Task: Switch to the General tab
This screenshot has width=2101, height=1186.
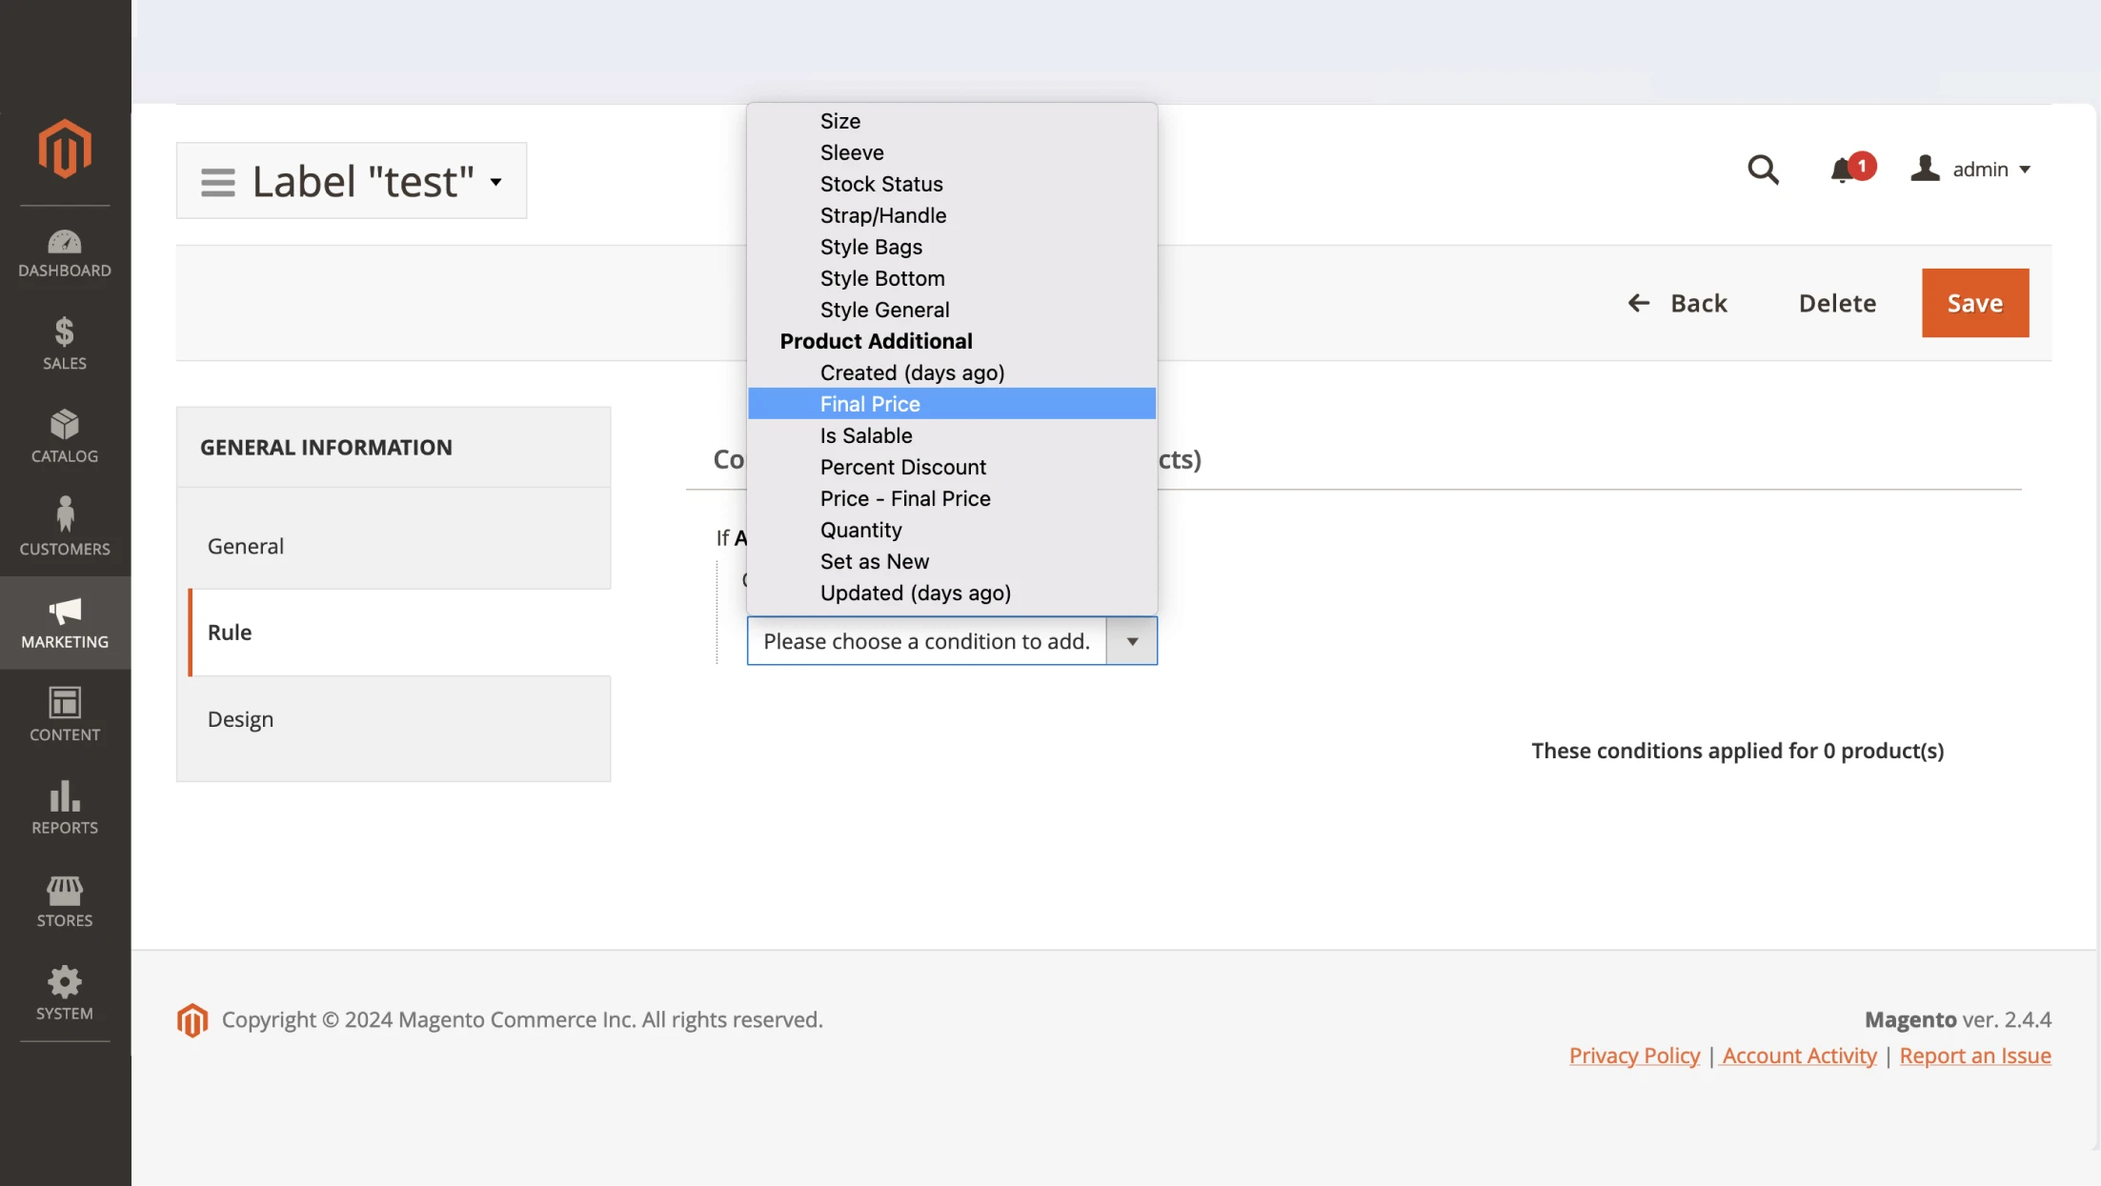Action: 246,546
